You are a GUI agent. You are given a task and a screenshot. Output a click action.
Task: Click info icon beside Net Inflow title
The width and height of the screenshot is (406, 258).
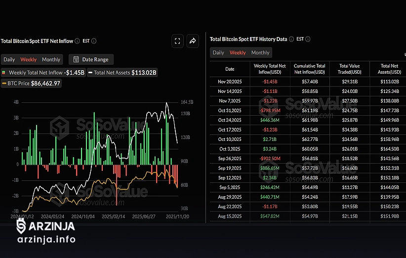78,41
